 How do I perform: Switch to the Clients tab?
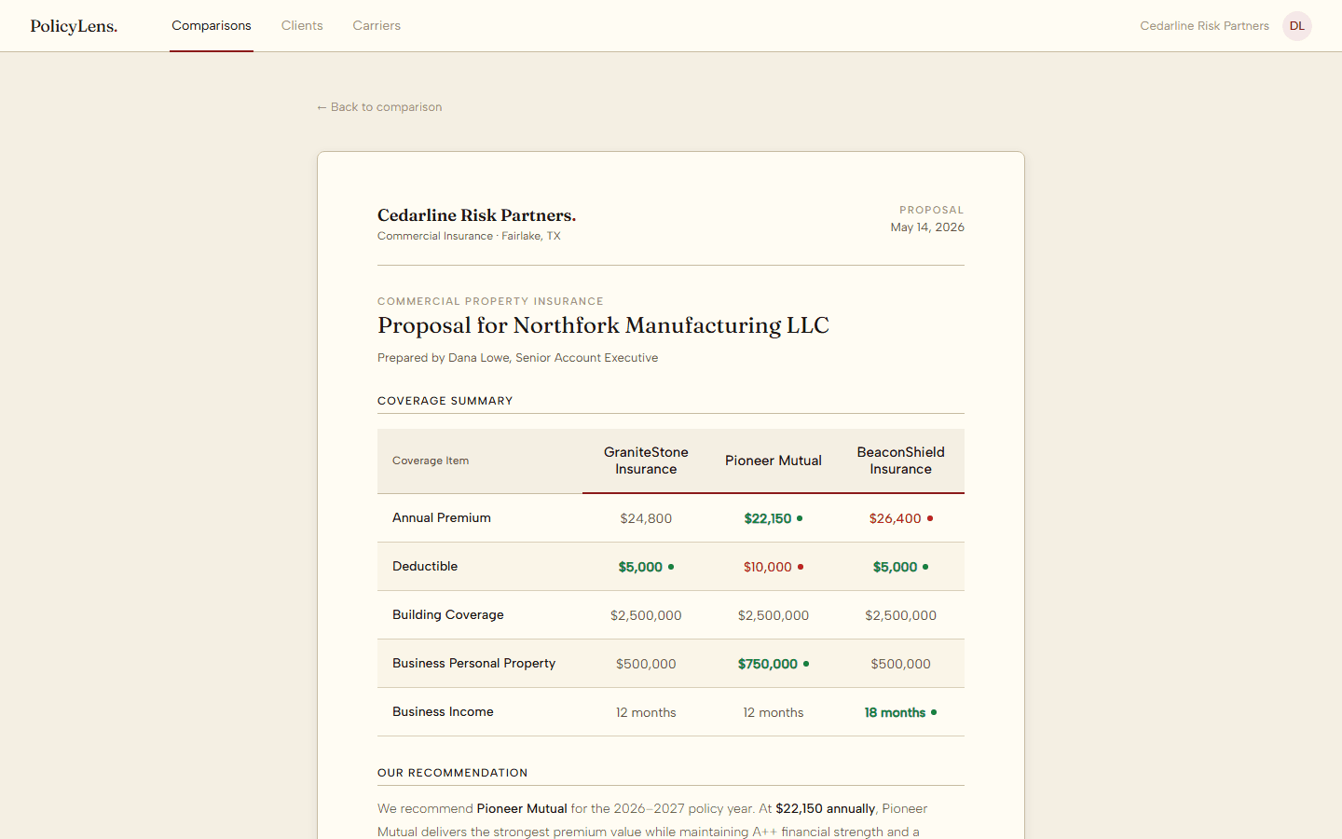(x=302, y=26)
